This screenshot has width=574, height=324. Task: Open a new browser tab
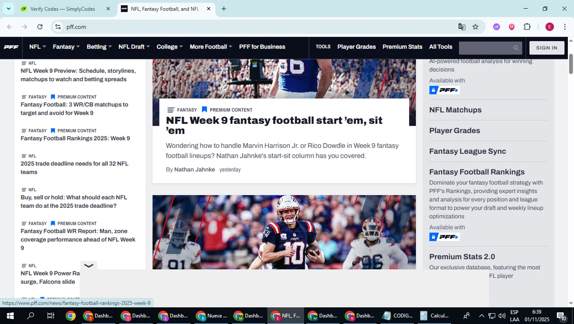224,9
